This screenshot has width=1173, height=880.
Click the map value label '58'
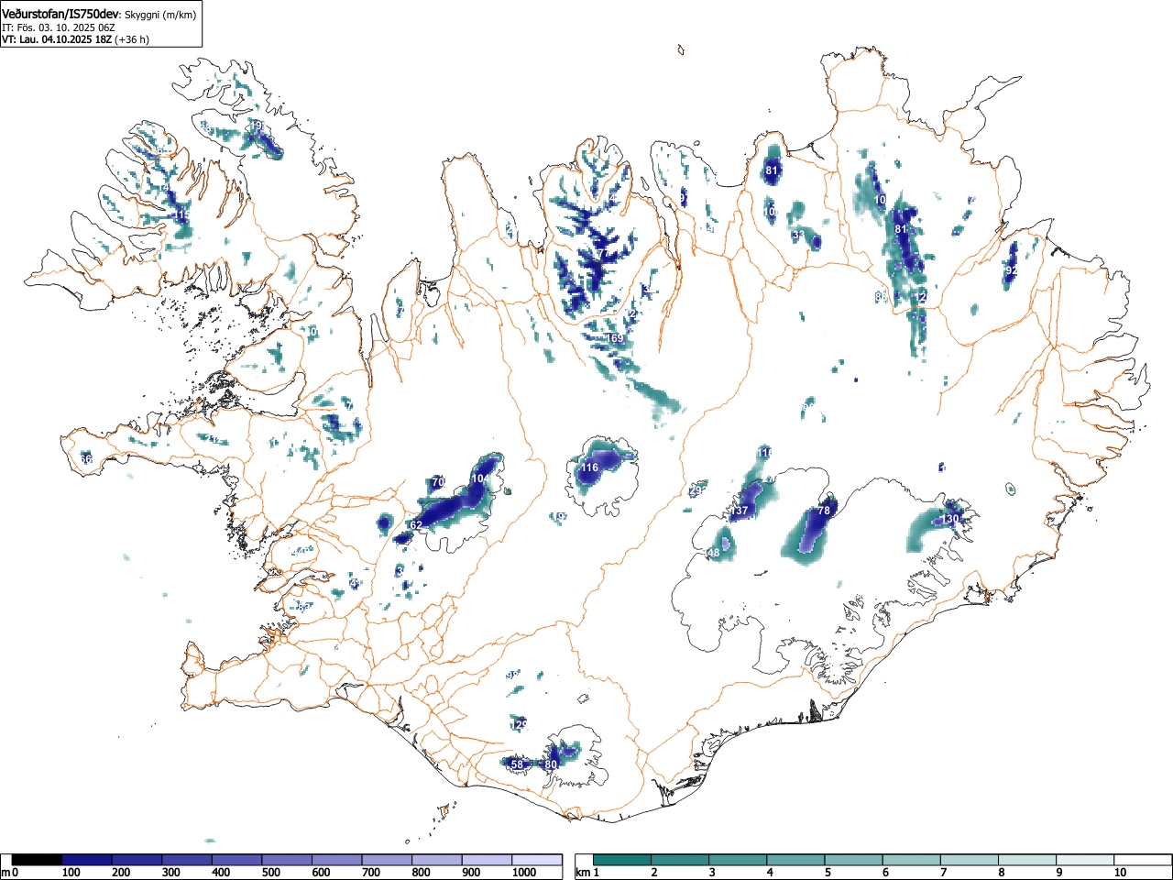click(517, 764)
